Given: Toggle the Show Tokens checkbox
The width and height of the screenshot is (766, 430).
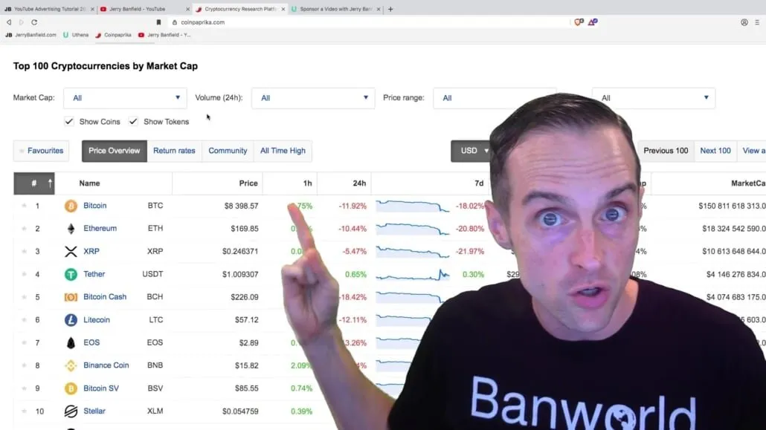Looking at the screenshot, I should [133, 122].
